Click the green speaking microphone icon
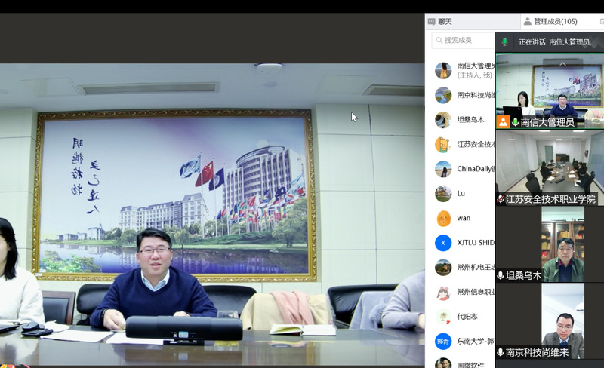The image size is (604, 368). point(504,42)
